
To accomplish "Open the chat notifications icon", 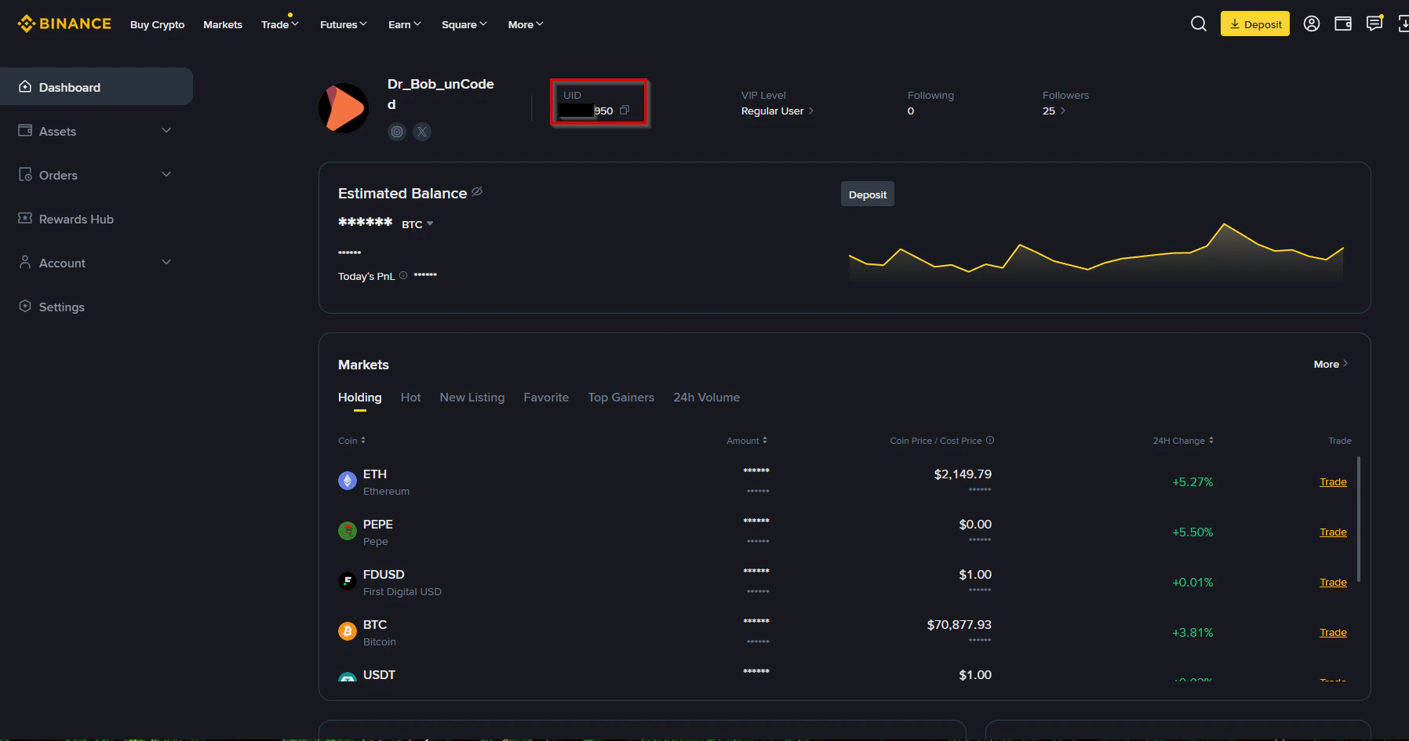I will 1374,24.
